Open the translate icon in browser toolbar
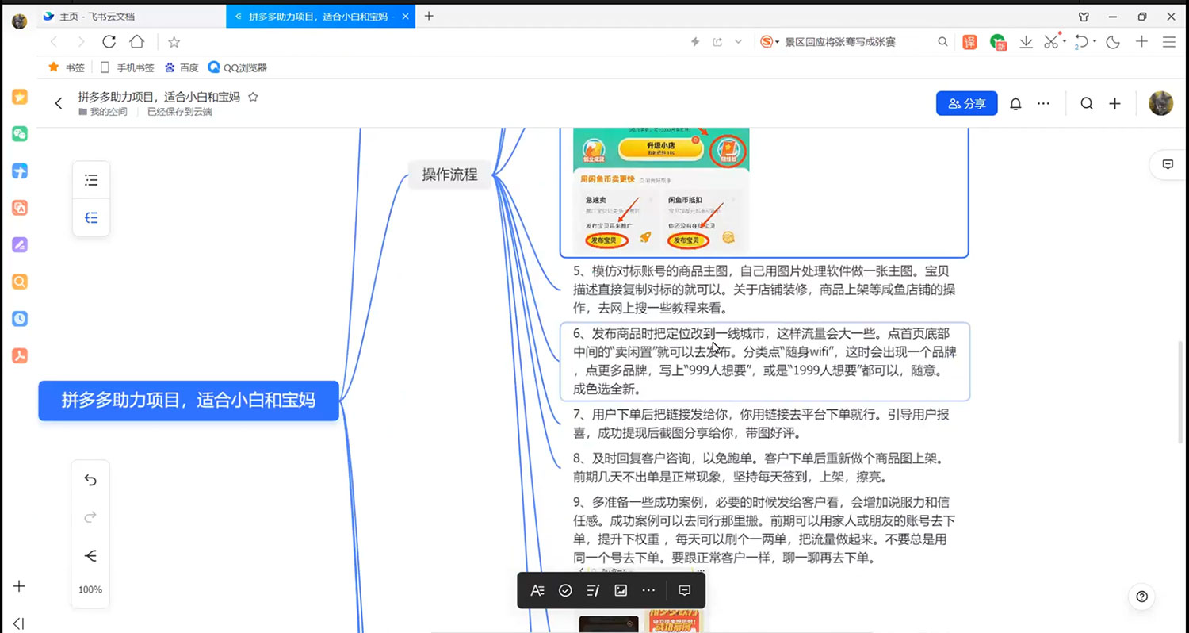Image resolution: width=1189 pixels, height=633 pixels. pos(969,42)
